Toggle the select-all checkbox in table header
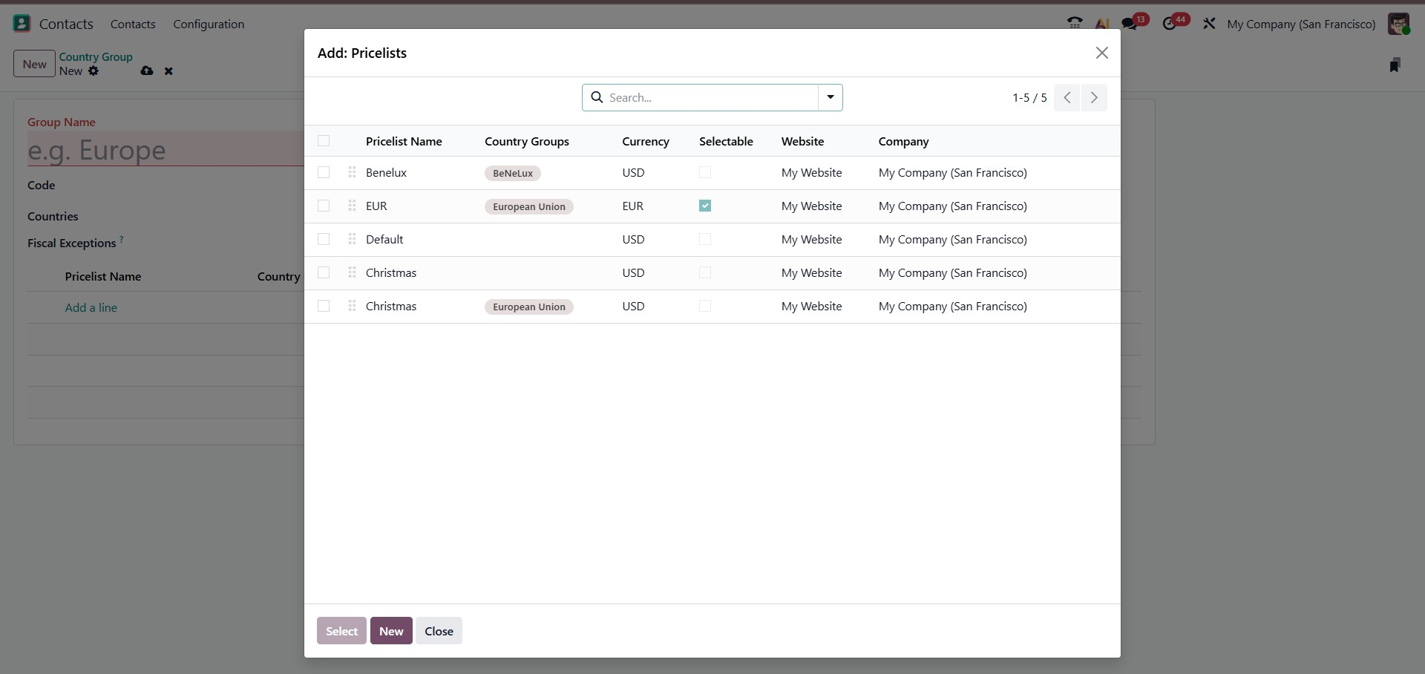 click(x=324, y=141)
